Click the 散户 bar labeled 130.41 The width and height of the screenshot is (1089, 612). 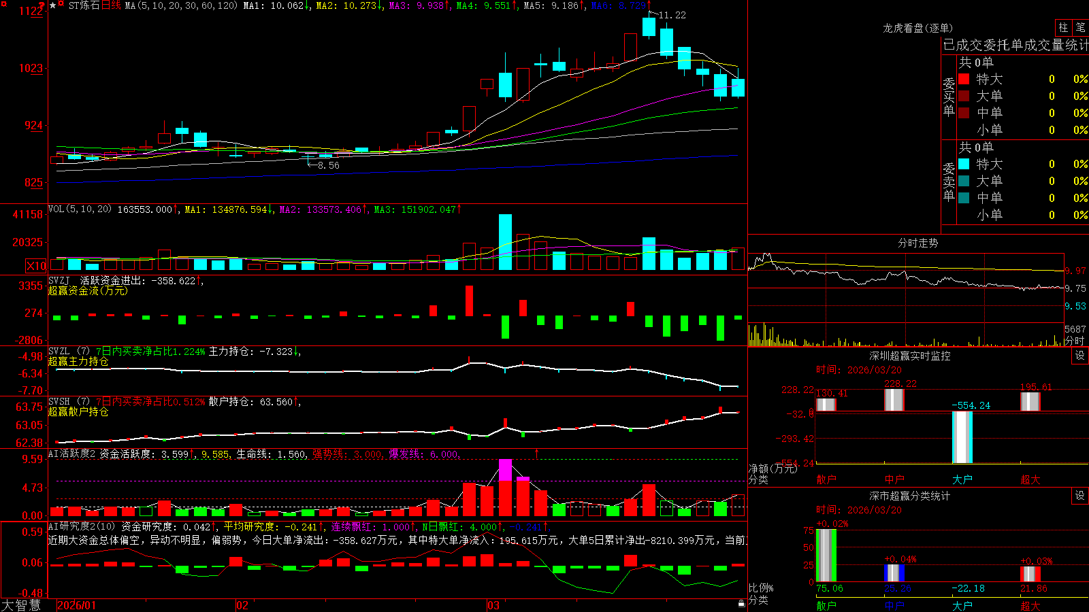pyautogui.click(x=826, y=405)
